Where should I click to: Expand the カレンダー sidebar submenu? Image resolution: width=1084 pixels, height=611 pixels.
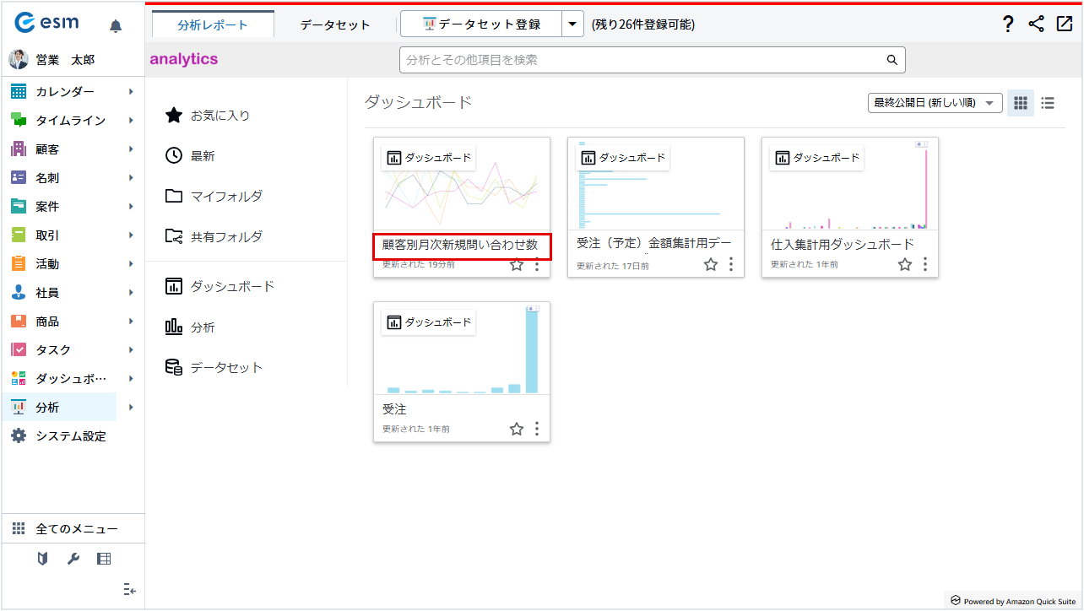pos(131,92)
